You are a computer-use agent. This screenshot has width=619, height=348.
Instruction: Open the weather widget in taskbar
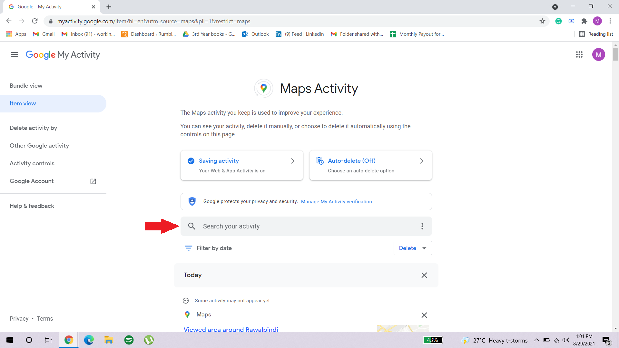pos(495,340)
